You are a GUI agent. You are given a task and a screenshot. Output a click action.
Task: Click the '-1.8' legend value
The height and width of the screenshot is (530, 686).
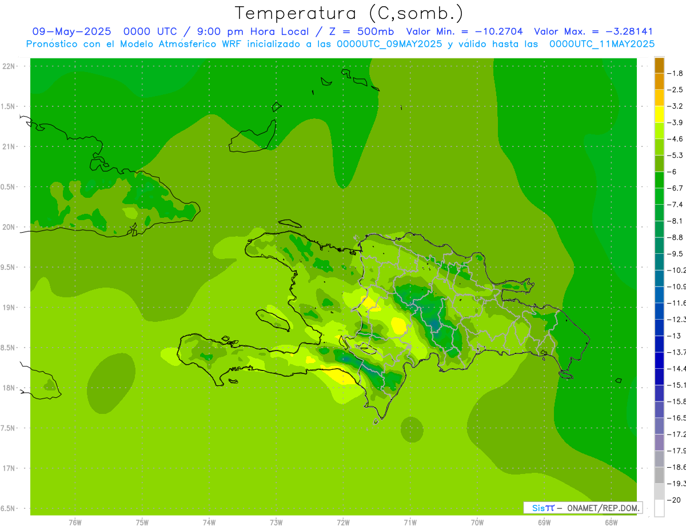(676, 73)
